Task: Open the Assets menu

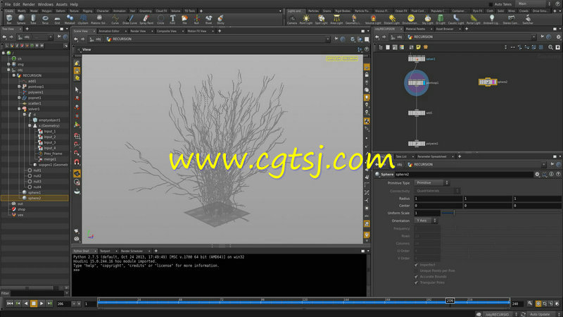Action: click(62, 4)
